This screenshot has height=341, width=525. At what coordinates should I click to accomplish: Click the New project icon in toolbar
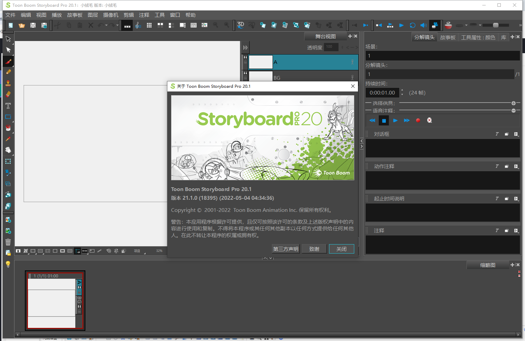click(11, 25)
